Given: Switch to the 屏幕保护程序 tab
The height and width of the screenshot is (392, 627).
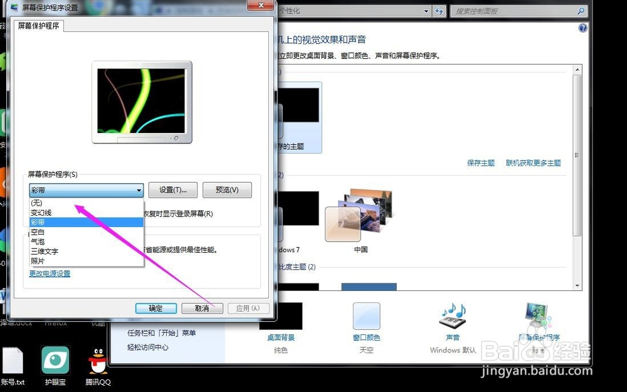Looking at the screenshot, I should tap(39, 26).
